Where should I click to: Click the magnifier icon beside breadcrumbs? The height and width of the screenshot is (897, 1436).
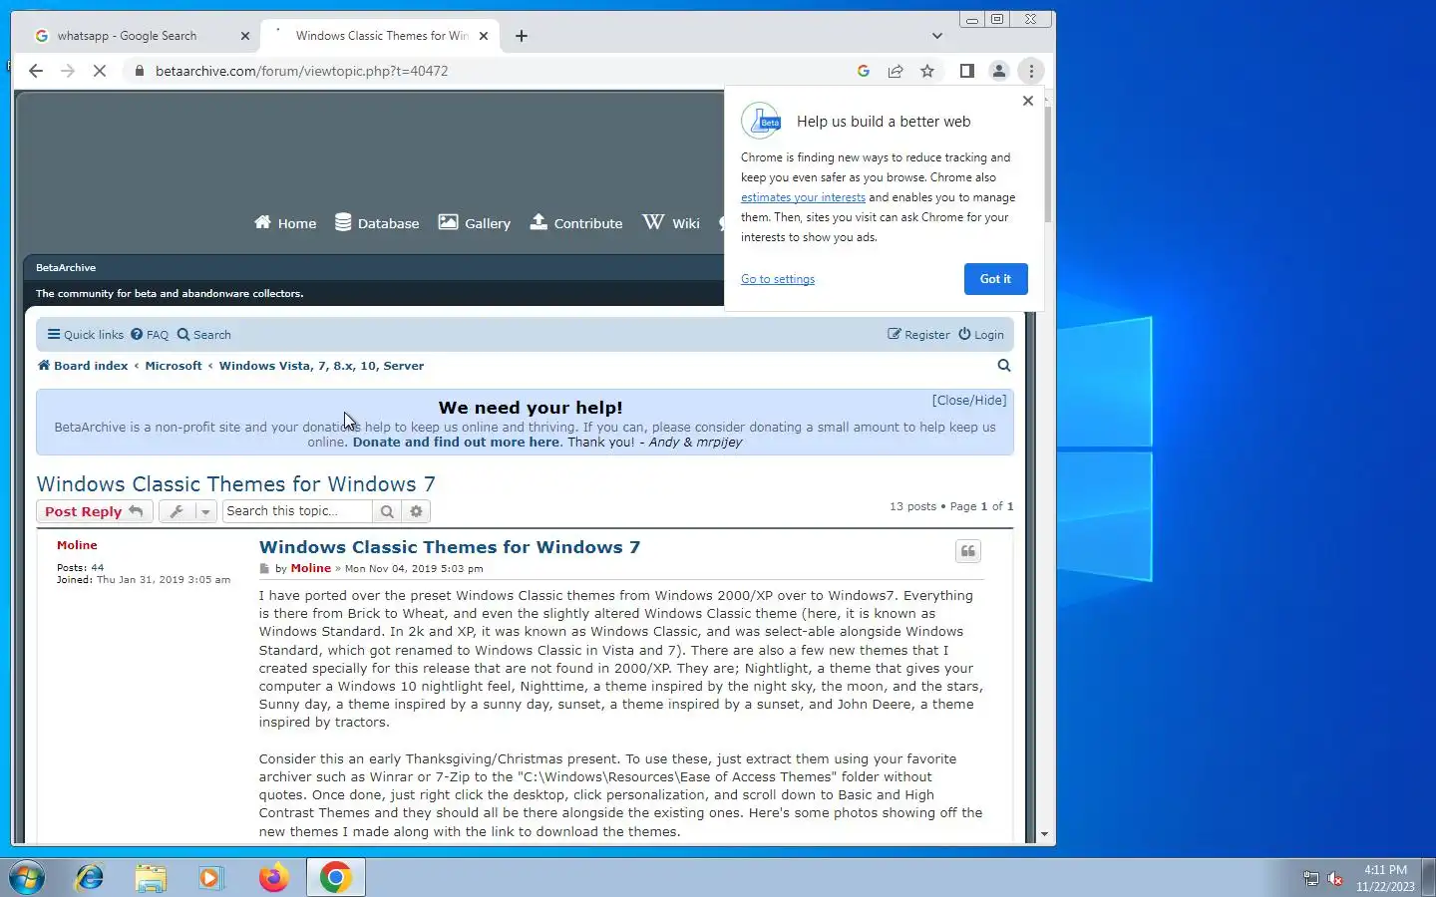coord(1004,366)
